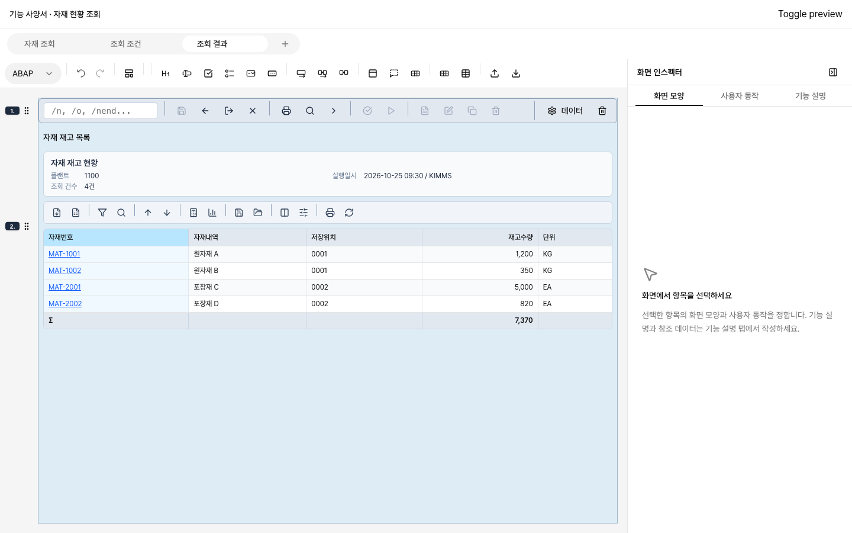Click the 자재번호 column header

point(116,237)
